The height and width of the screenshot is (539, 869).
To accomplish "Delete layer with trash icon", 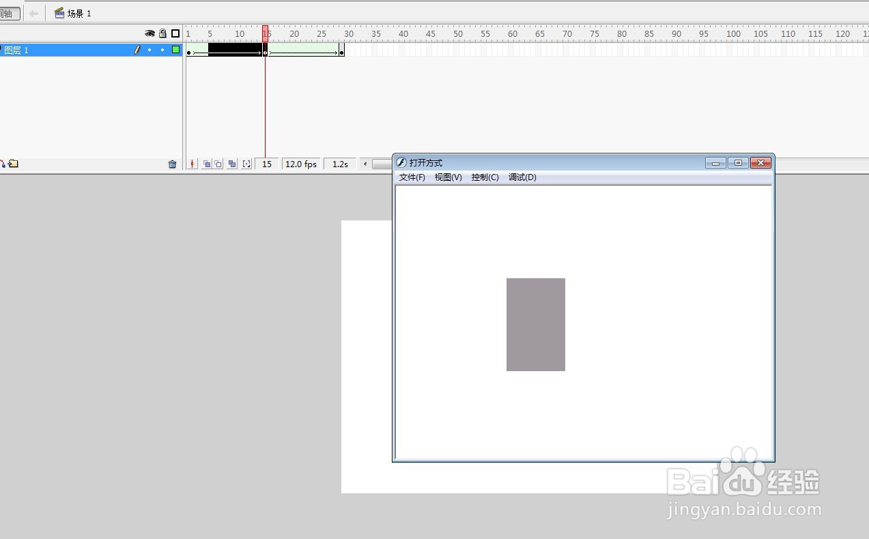I will pyautogui.click(x=172, y=164).
